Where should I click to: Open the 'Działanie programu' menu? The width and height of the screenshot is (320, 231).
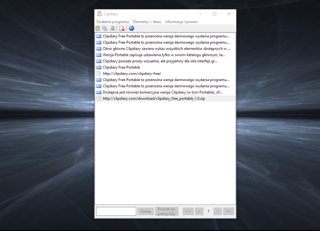[113, 22]
